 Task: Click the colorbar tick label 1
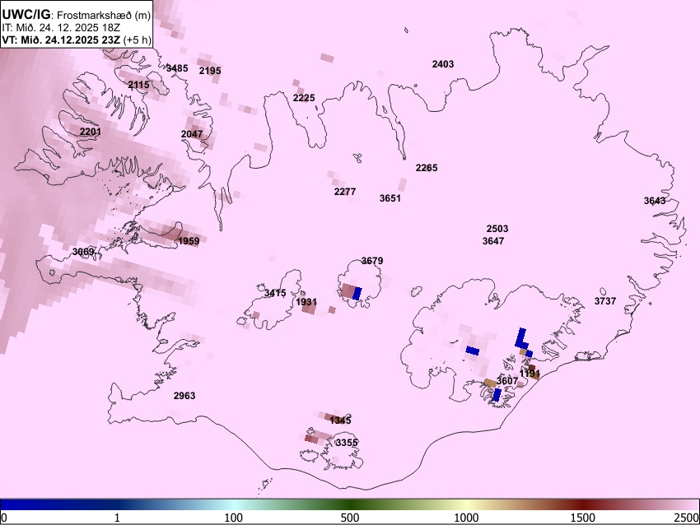click(117, 518)
